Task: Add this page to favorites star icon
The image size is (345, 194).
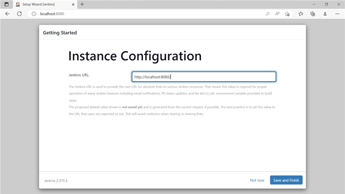Action: tap(287, 14)
